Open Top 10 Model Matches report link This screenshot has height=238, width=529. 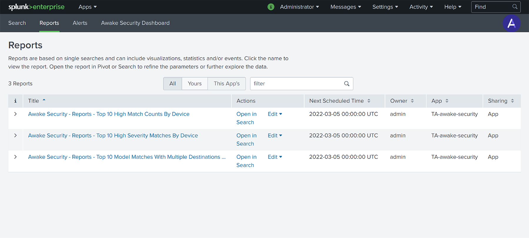click(x=127, y=157)
